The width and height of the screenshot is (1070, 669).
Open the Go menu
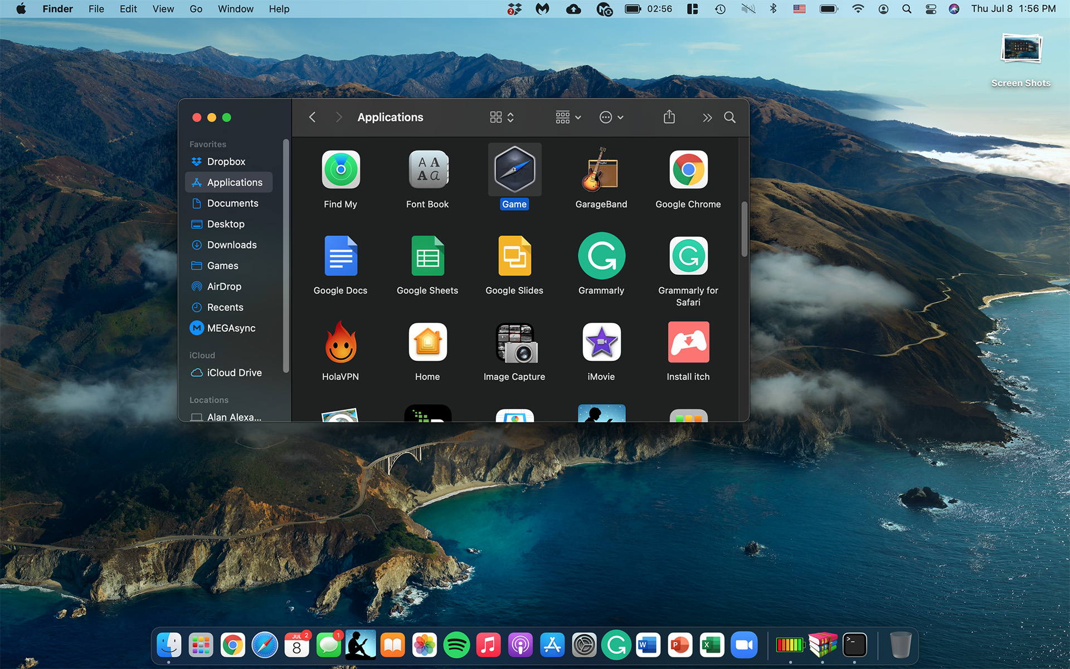[x=196, y=9]
